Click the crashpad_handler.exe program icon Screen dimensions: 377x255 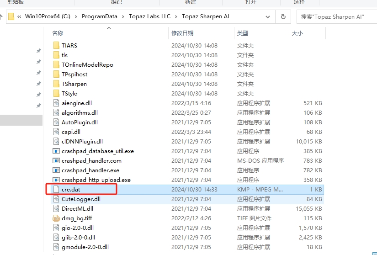[56, 170]
